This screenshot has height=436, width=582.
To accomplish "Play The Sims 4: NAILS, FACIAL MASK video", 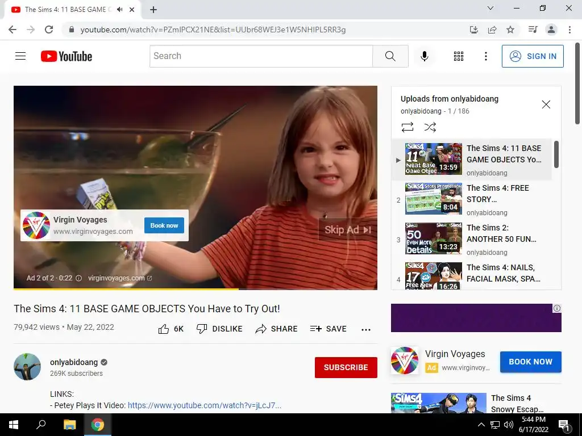I will [x=472, y=275].
